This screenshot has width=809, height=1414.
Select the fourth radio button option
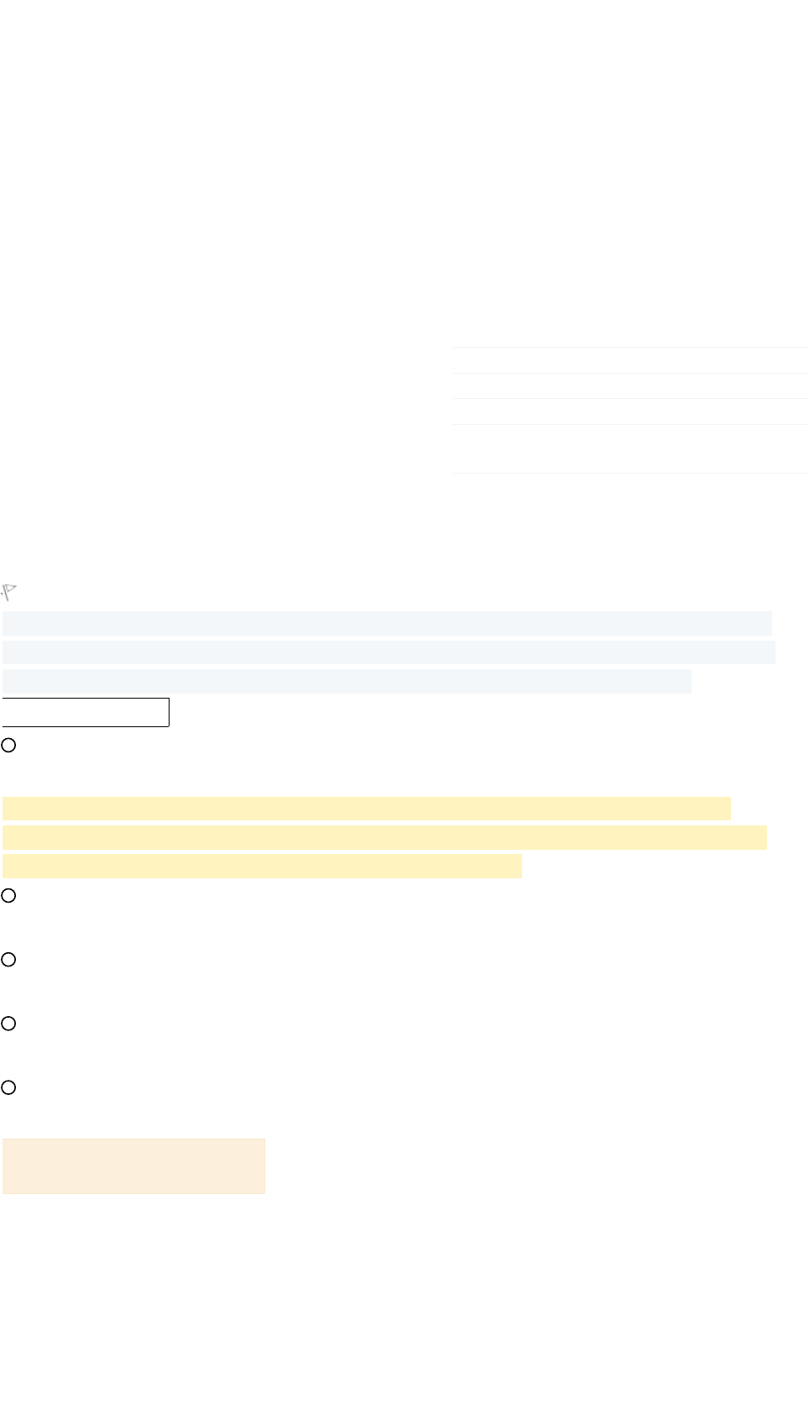(x=8, y=1024)
